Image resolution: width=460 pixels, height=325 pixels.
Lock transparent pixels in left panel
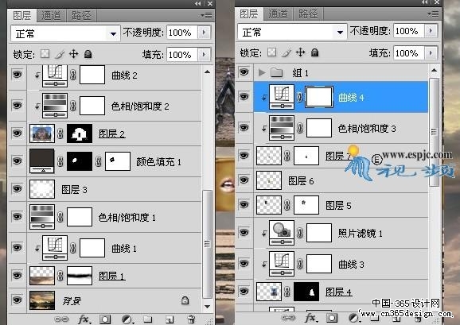coord(45,54)
